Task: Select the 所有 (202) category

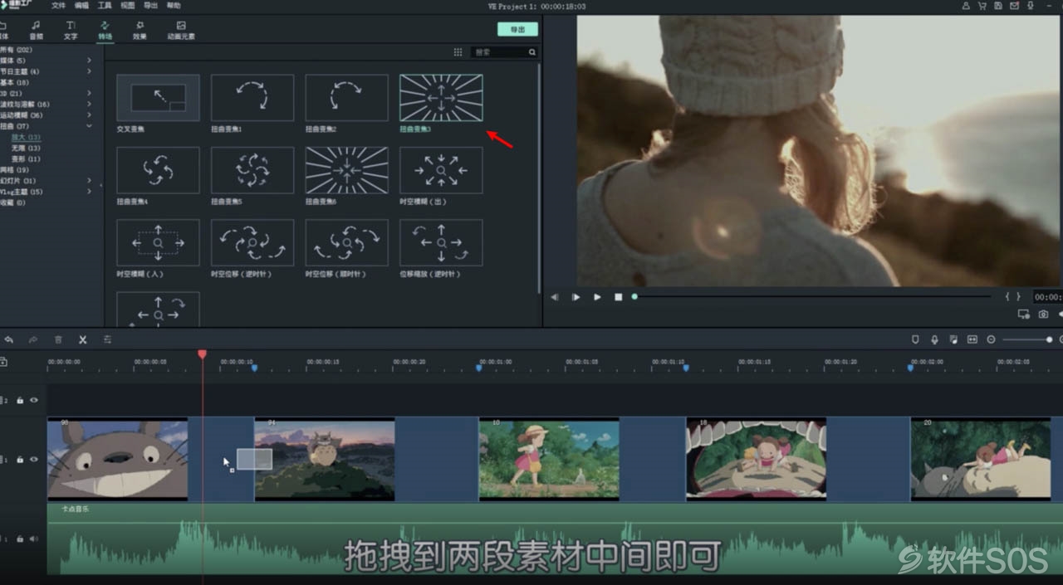Action: pos(16,50)
